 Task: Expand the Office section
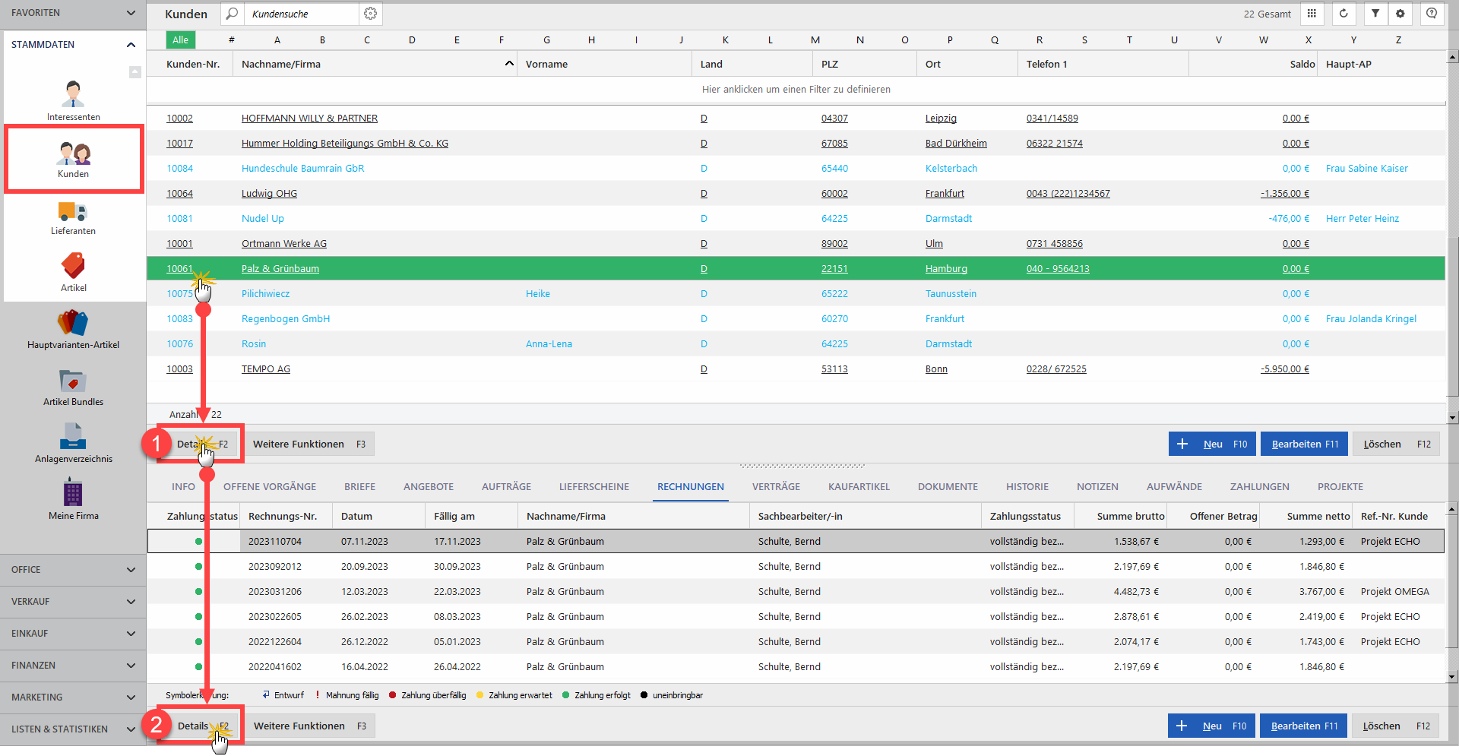[131, 570]
